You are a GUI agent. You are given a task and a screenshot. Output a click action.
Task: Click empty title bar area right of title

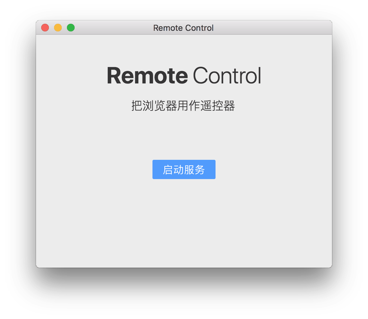pos(272,28)
